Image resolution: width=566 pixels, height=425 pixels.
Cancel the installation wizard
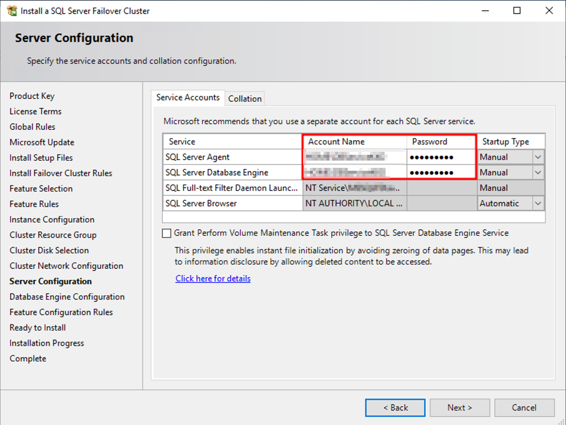pyautogui.click(x=524, y=408)
